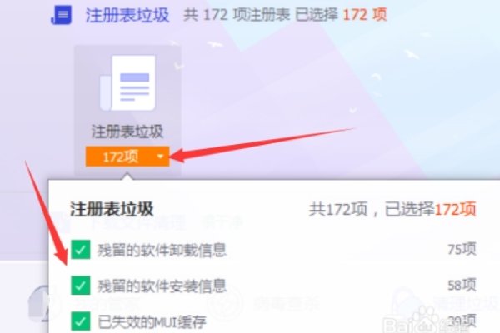
Task: Click the 已失效的MUI缓存 label text
Action: click(152, 321)
